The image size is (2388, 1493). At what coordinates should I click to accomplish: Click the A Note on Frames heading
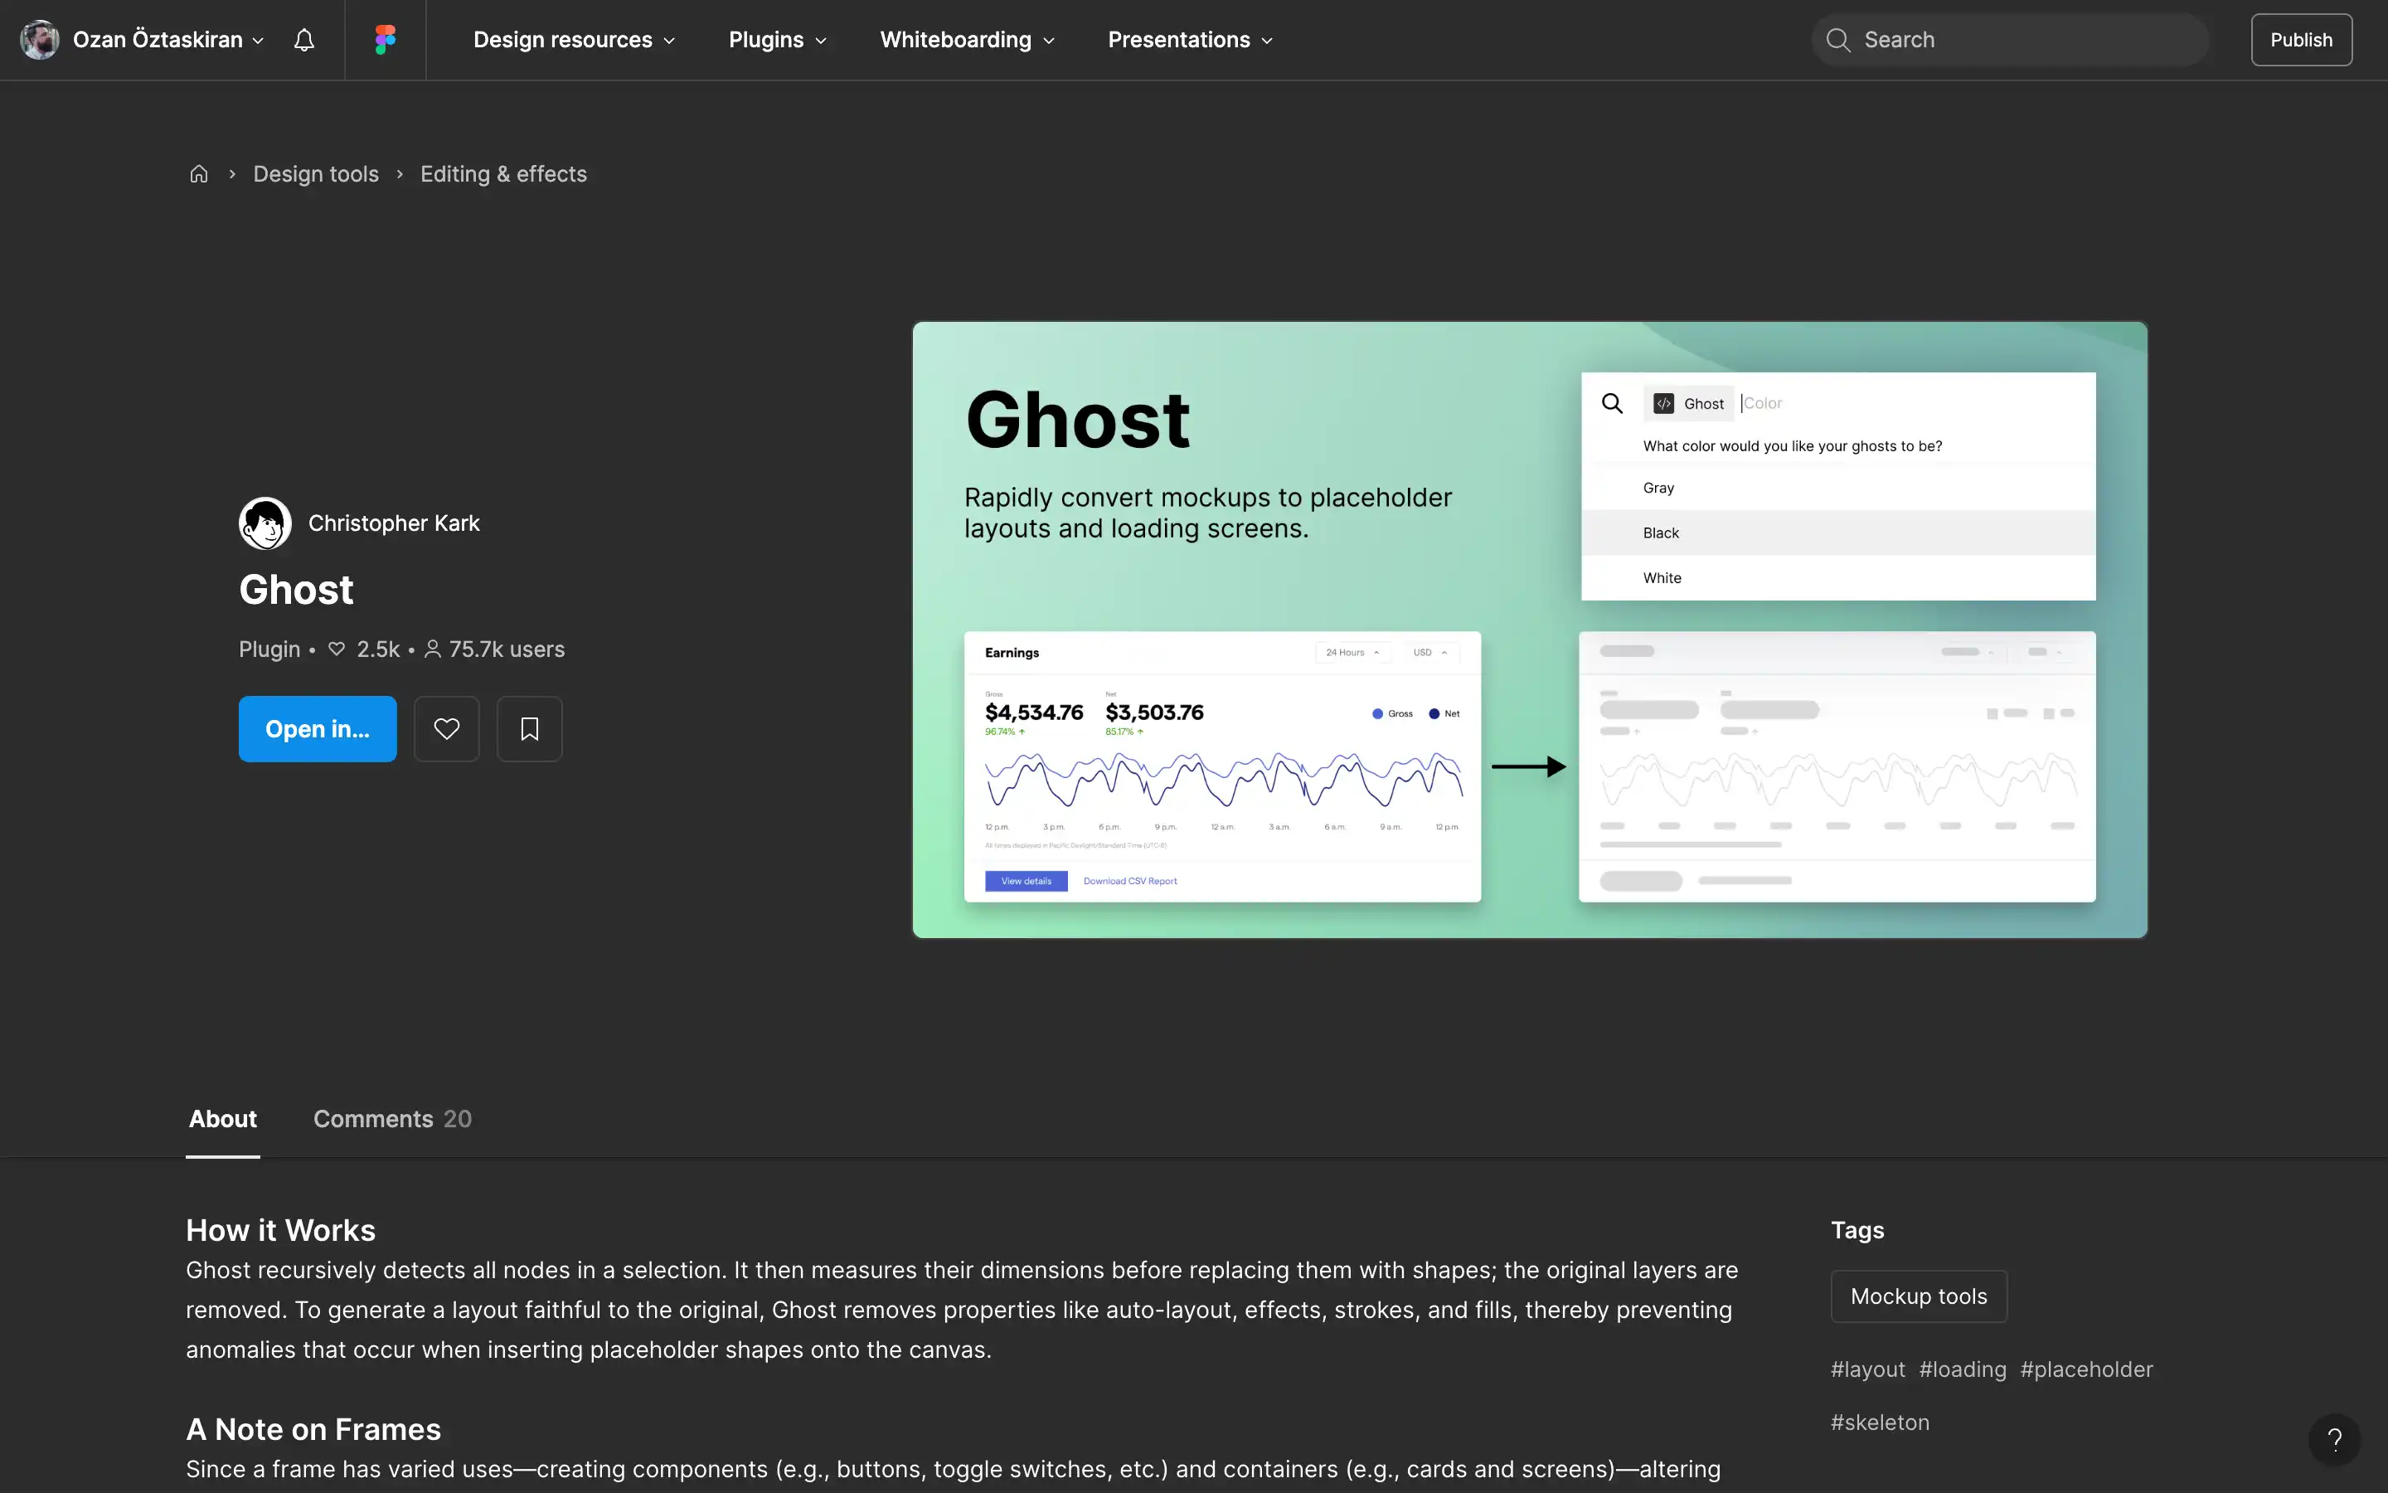pyautogui.click(x=313, y=1429)
